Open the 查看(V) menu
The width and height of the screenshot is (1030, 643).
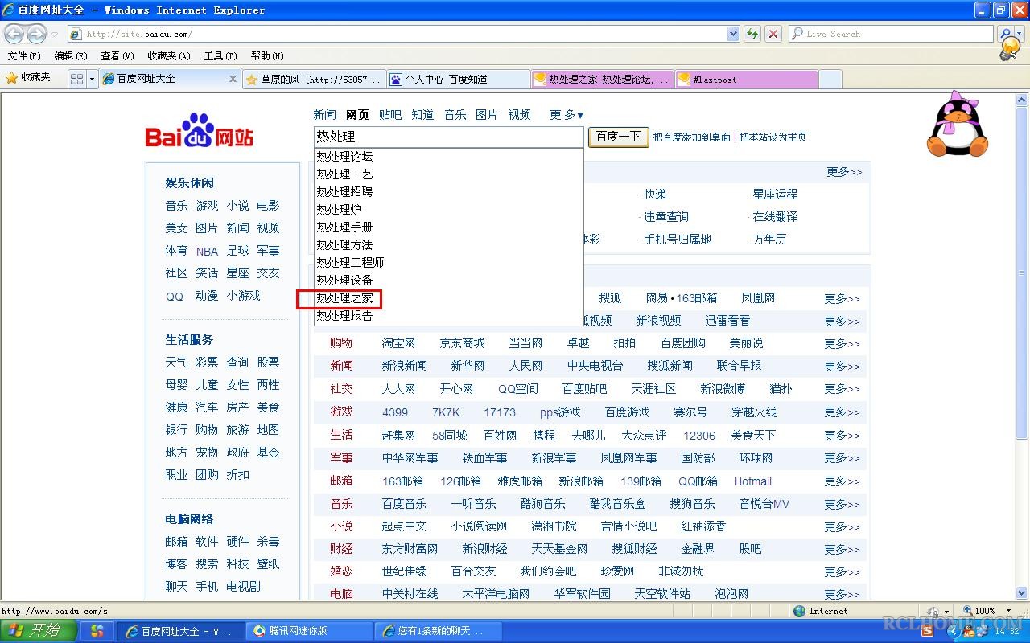click(117, 56)
